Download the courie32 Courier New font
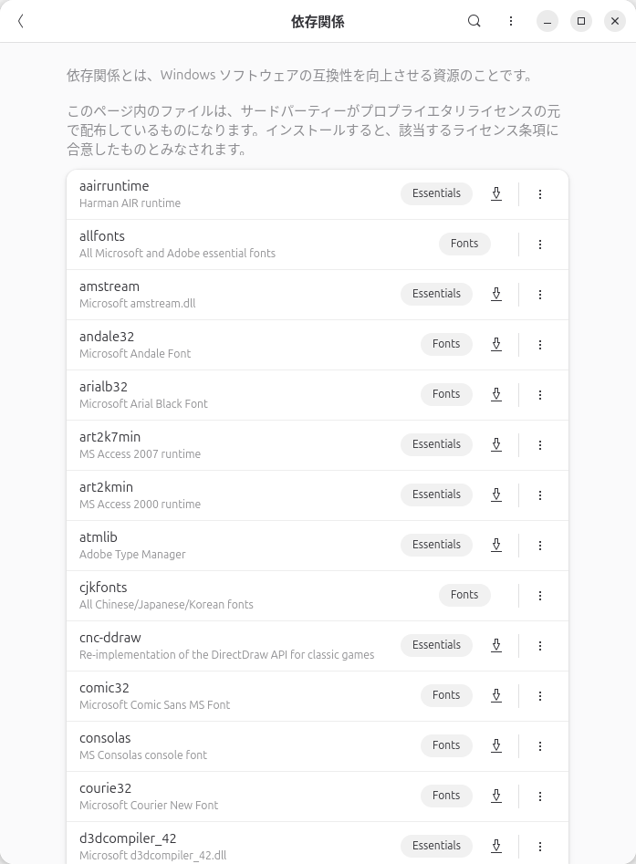 (x=496, y=796)
